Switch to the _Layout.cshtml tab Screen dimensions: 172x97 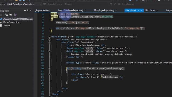(42, 10)
